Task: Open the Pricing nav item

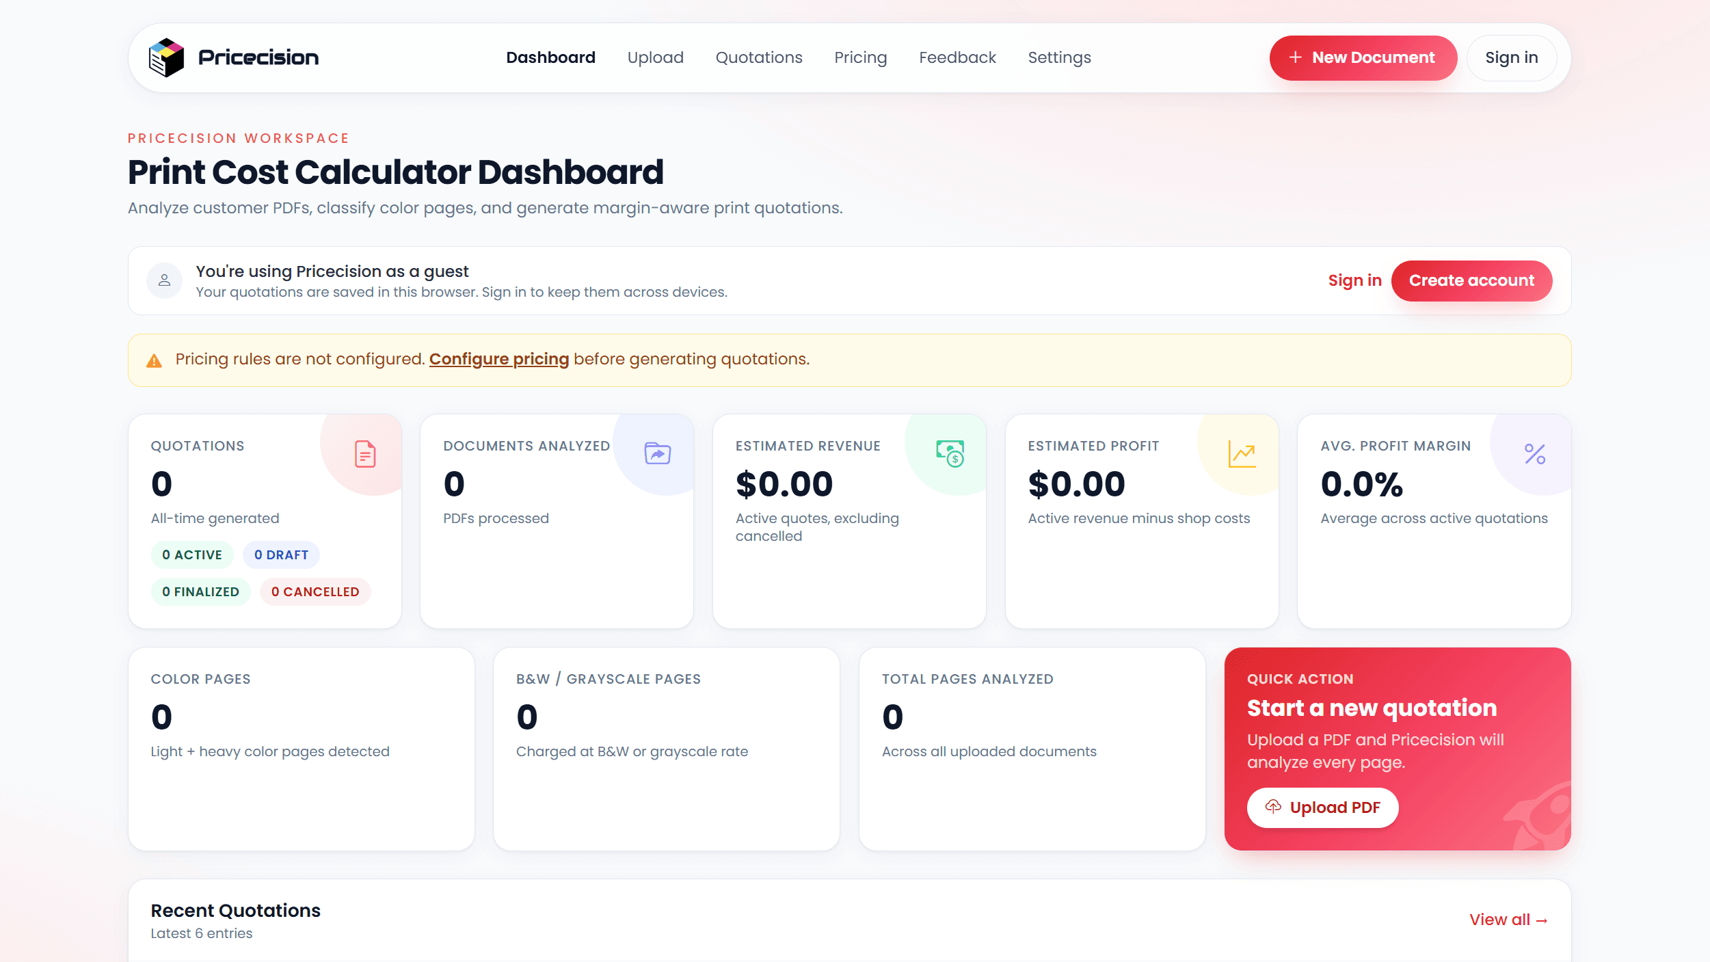Action: click(860, 57)
